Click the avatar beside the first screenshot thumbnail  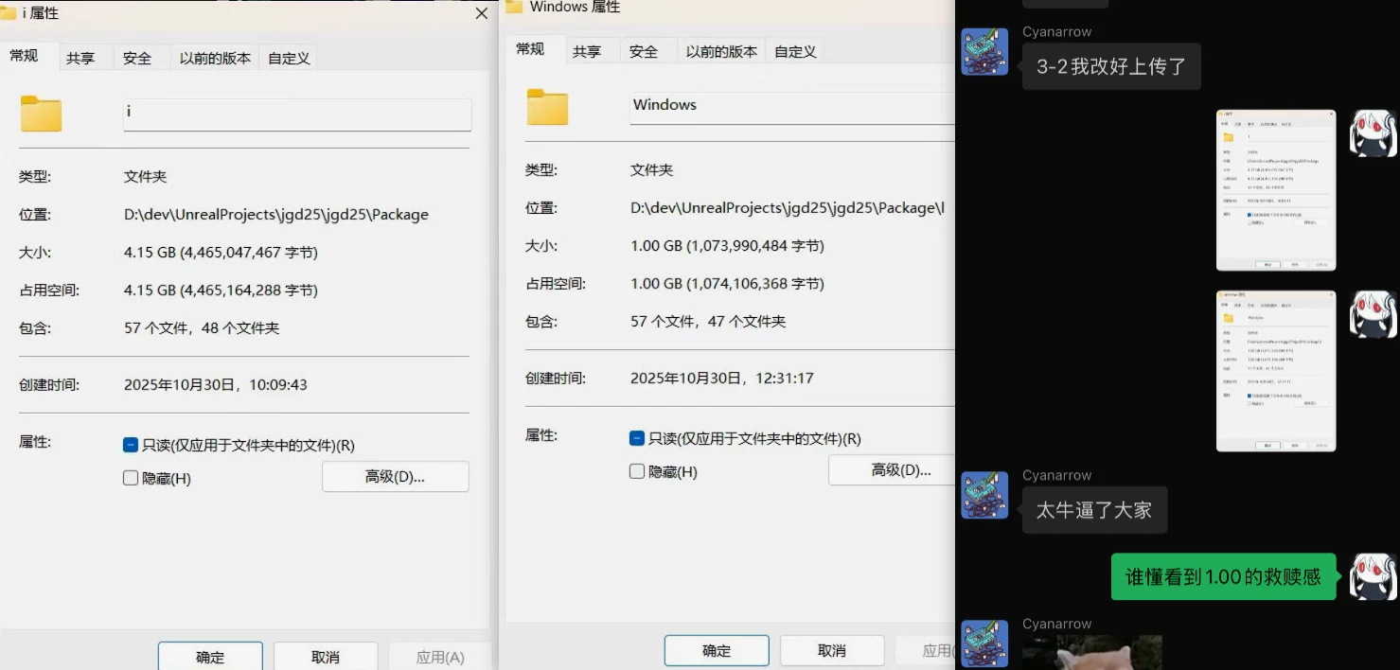[1372, 133]
